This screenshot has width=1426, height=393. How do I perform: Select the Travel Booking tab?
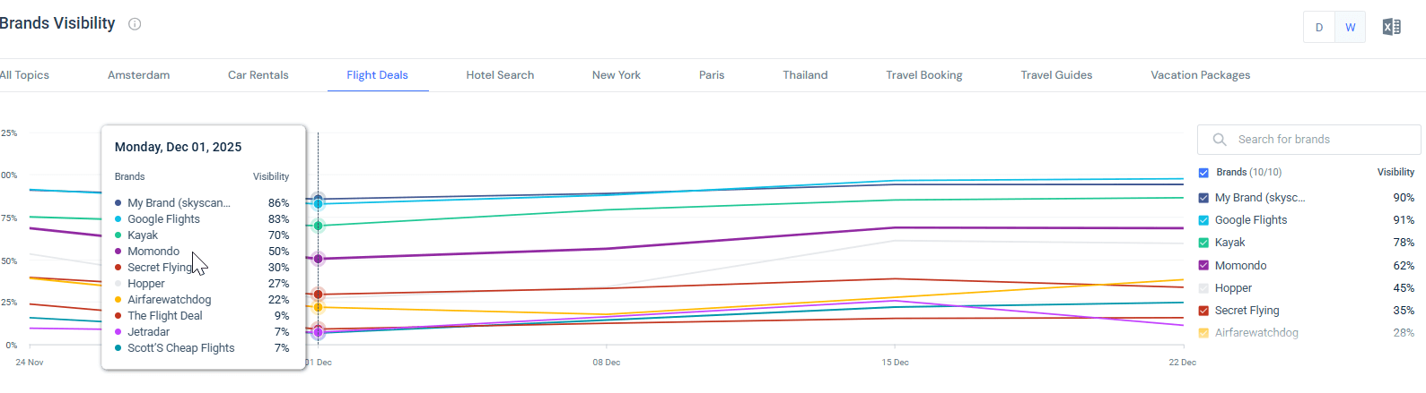pyautogui.click(x=924, y=75)
